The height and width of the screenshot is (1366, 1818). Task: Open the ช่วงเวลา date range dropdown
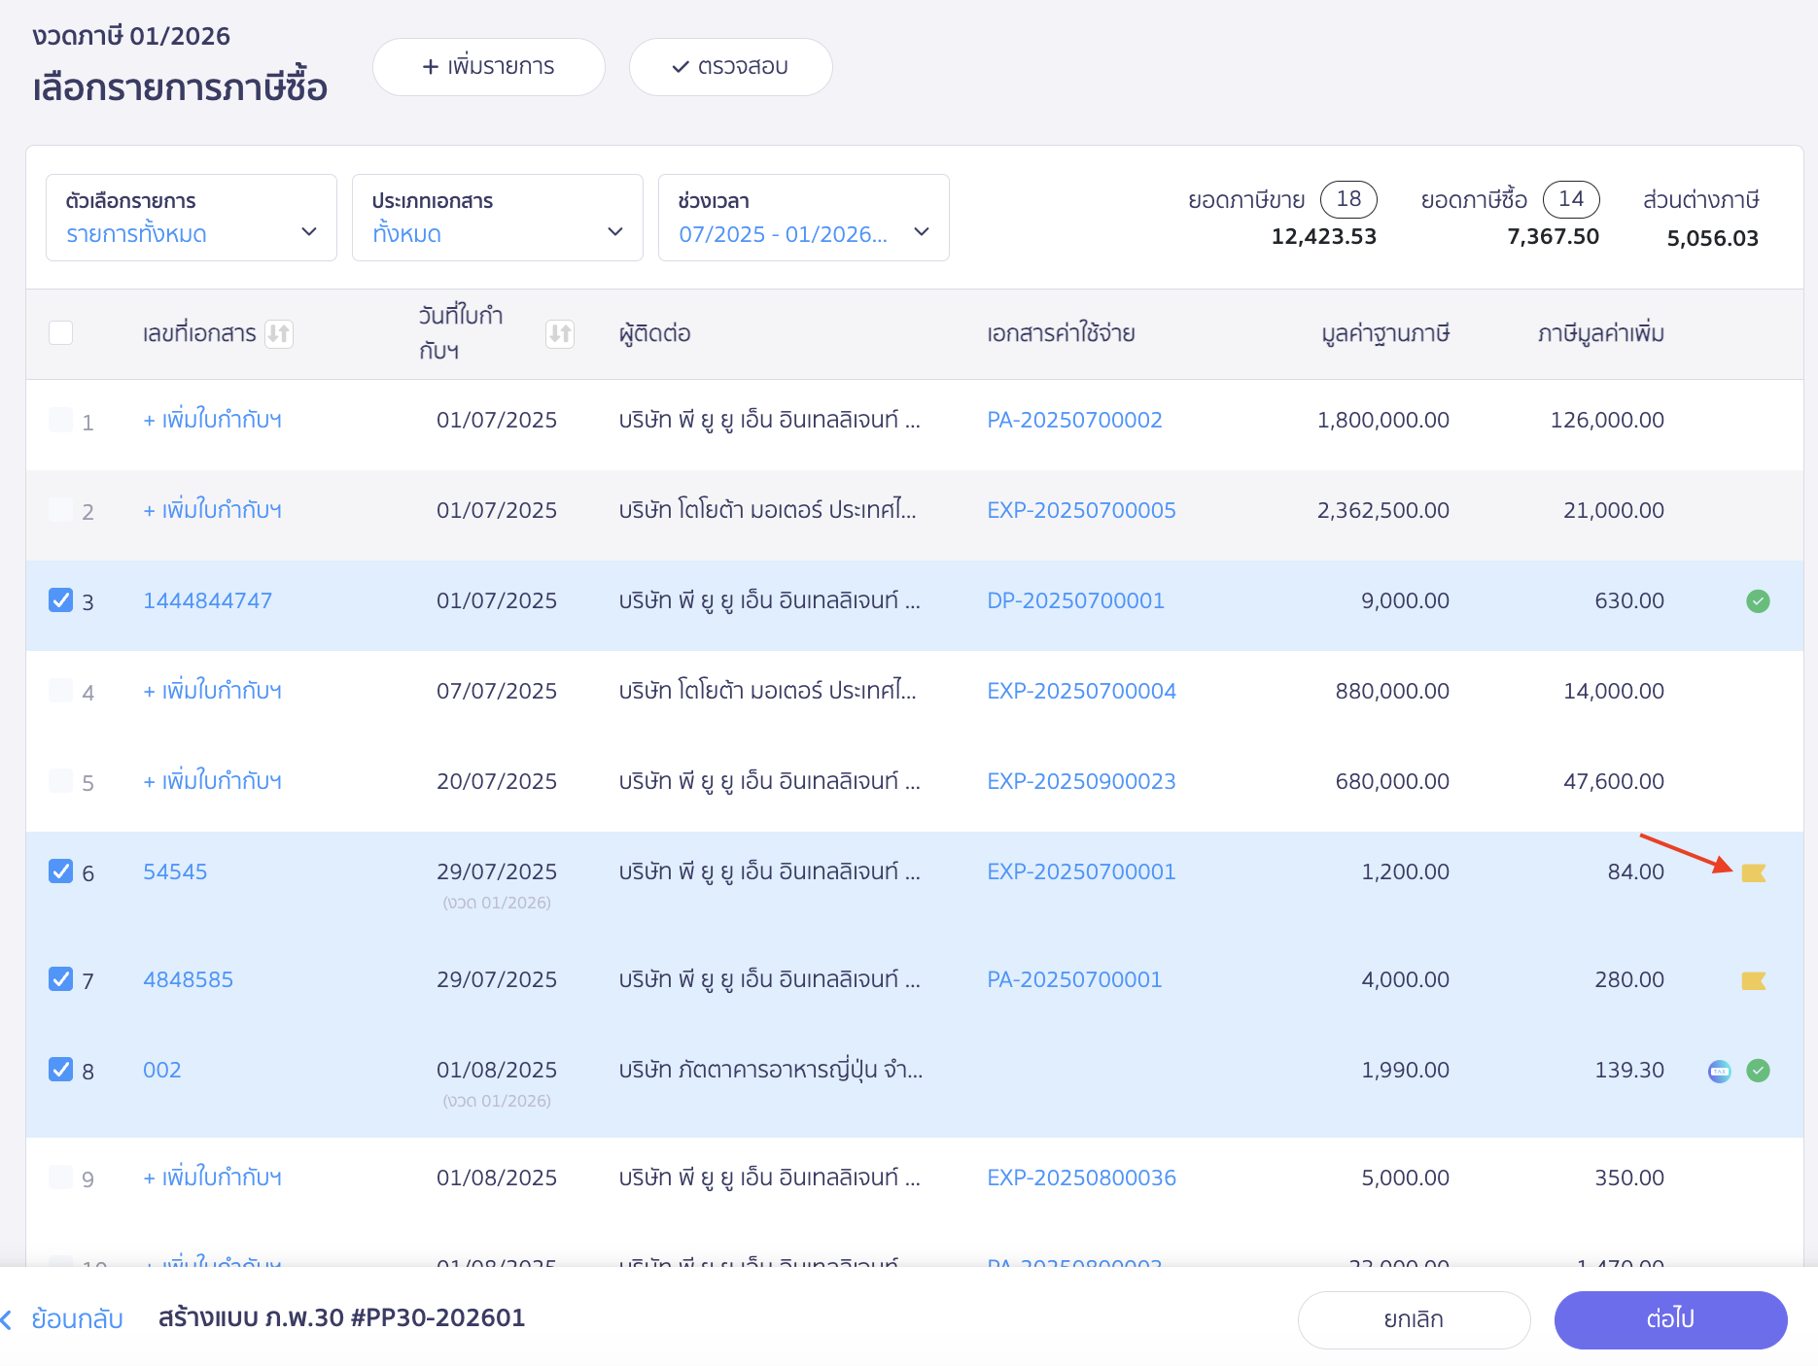(804, 218)
